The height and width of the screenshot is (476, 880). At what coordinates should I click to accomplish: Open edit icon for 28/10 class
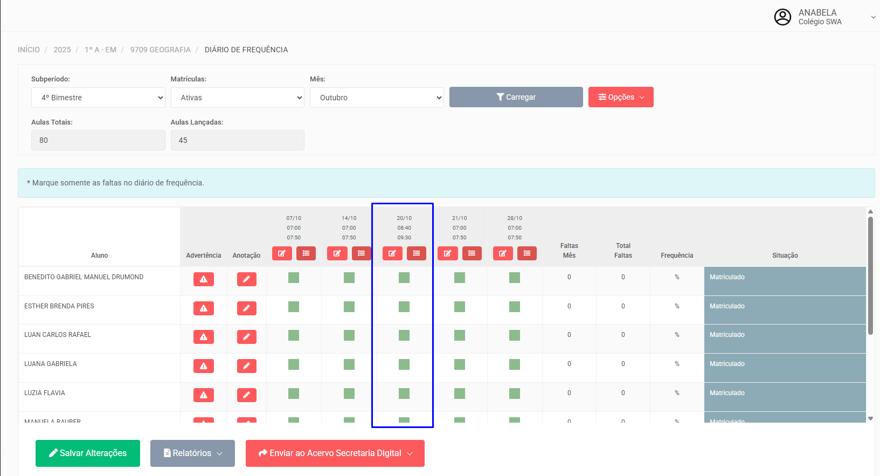click(x=503, y=253)
